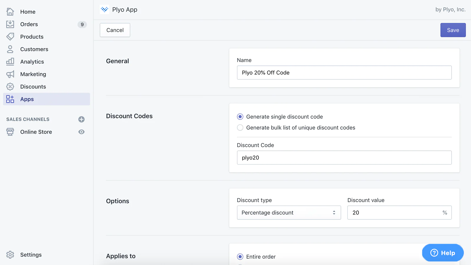Open Discounts in sidebar
The width and height of the screenshot is (471, 265).
point(47,87)
